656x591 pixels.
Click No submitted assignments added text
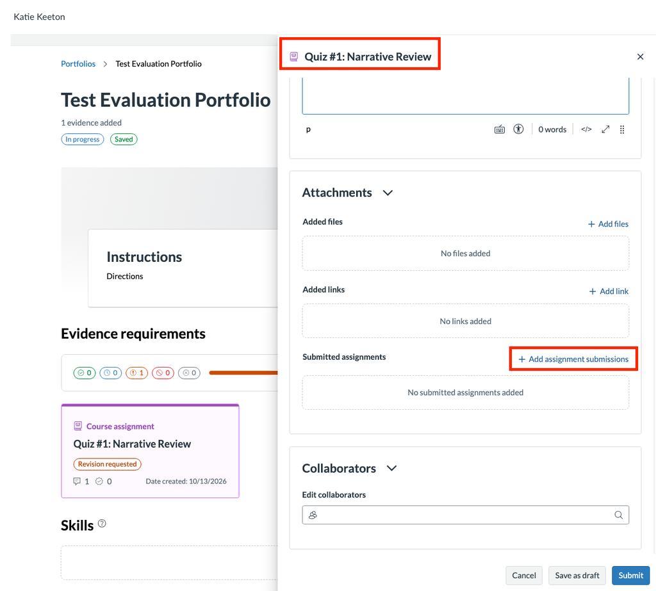(466, 393)
